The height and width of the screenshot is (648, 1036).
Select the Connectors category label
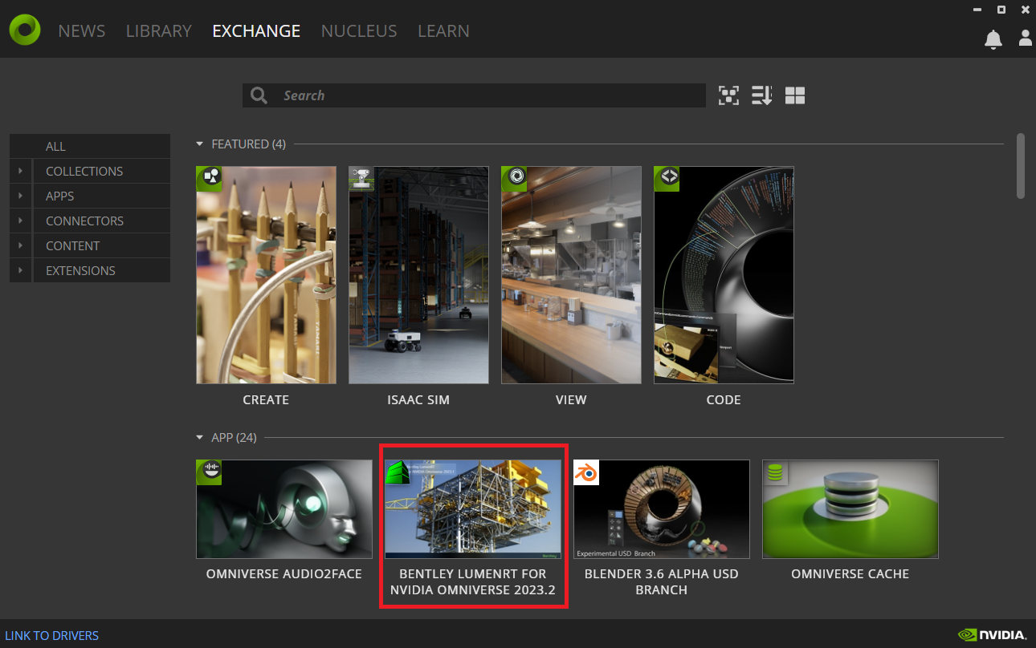click(84, 221)
